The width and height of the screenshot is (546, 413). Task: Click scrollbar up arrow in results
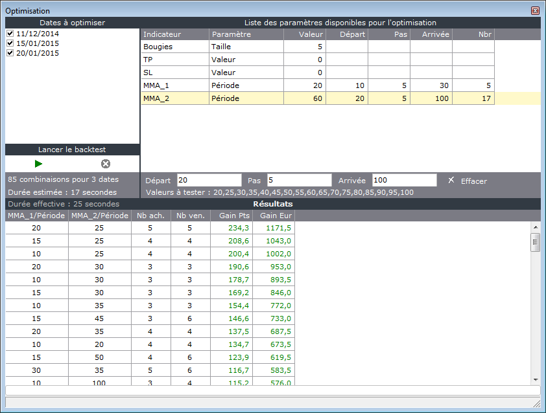536,227
